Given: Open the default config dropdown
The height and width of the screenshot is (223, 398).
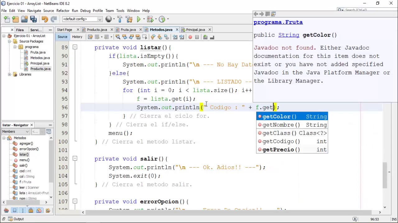Looking at the screenshot, I should pos(82,19).
